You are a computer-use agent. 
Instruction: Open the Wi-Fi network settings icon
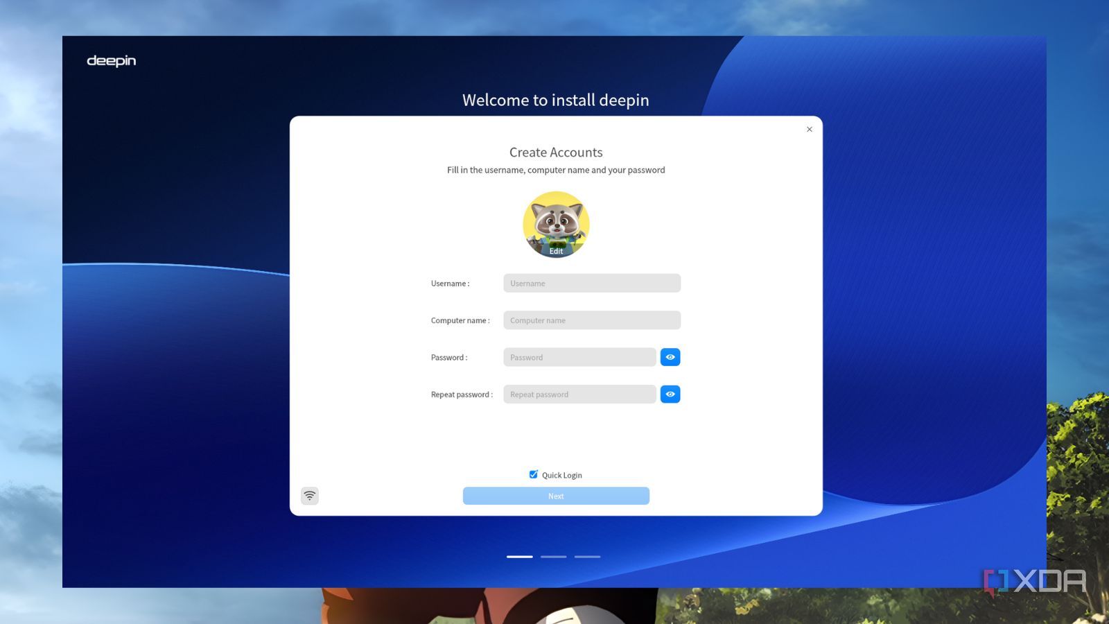pos(310,496)
